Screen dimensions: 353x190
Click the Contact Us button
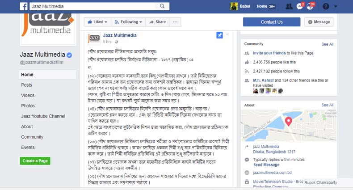coord(272,22)
